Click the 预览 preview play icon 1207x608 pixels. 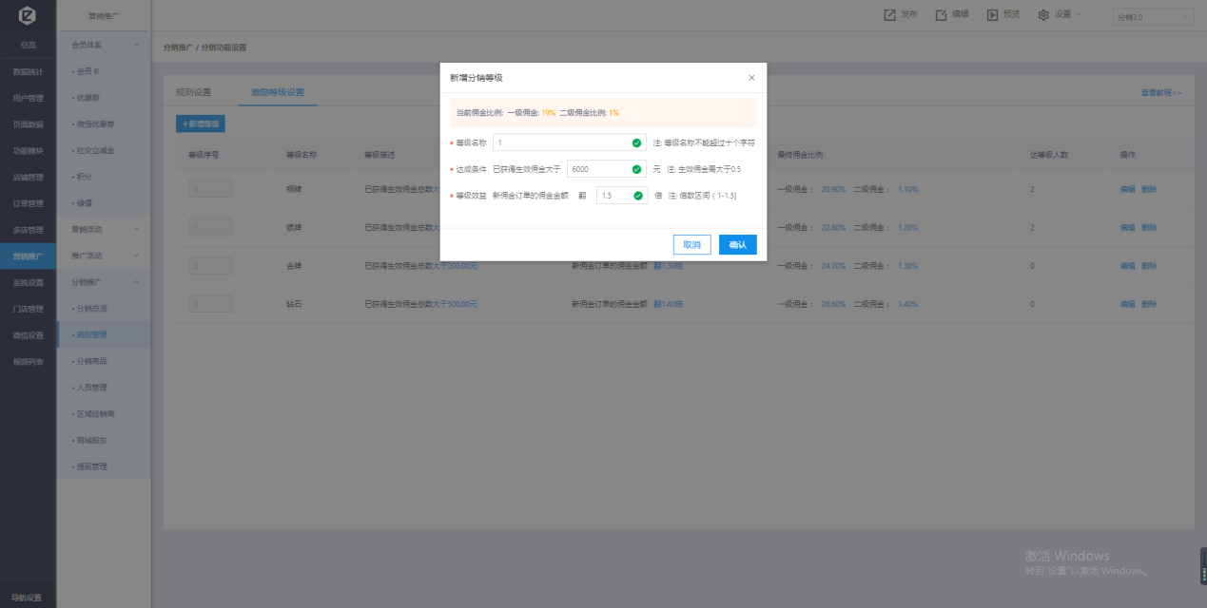click(992, 15)
